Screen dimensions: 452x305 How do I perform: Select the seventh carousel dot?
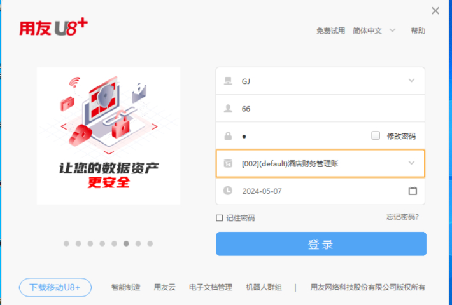[138, 244]
